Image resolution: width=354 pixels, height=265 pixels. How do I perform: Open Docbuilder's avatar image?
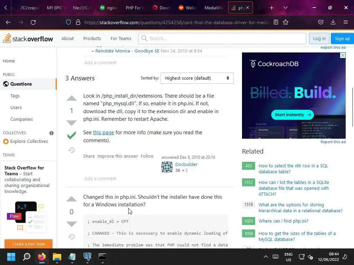point(167,167)
